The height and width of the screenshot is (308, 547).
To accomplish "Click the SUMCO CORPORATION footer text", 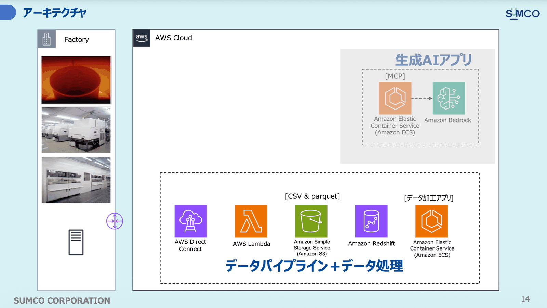I will point(62,300).
